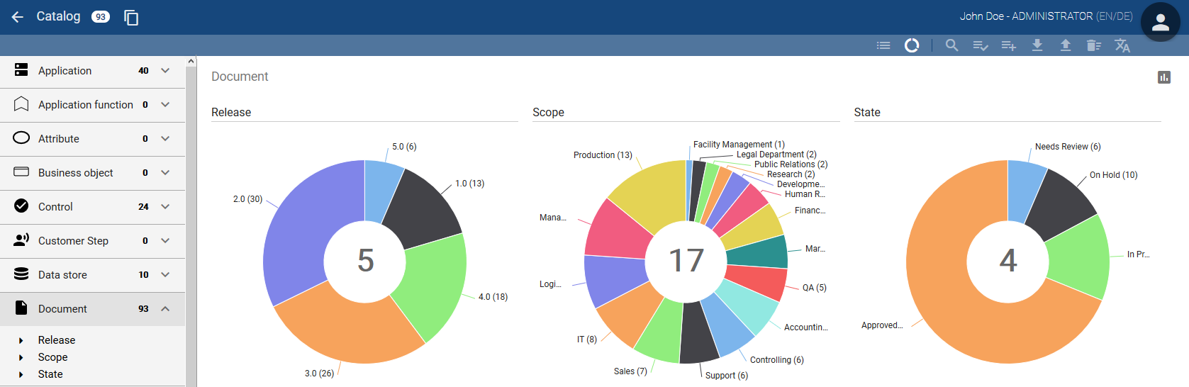Click the upload icon in toolbar

coord(1066,45)
